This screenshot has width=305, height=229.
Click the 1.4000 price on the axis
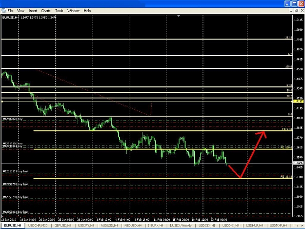298,118
